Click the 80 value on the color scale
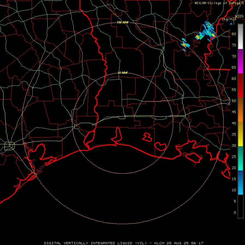 [x=234, y=34]
